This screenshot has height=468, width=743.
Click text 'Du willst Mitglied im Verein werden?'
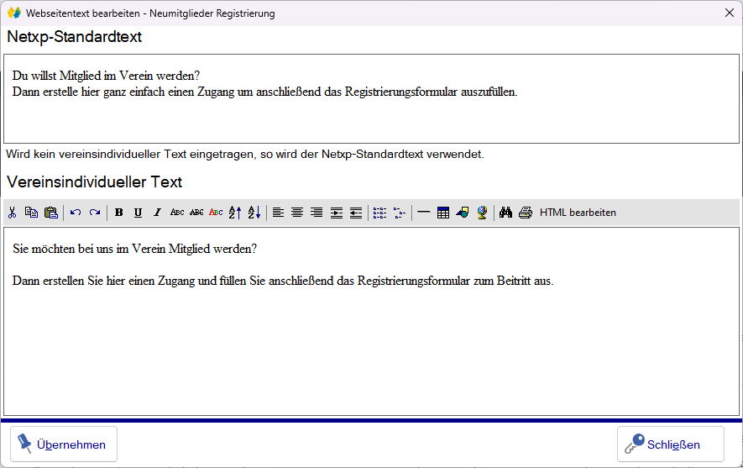tap(106, 76)
